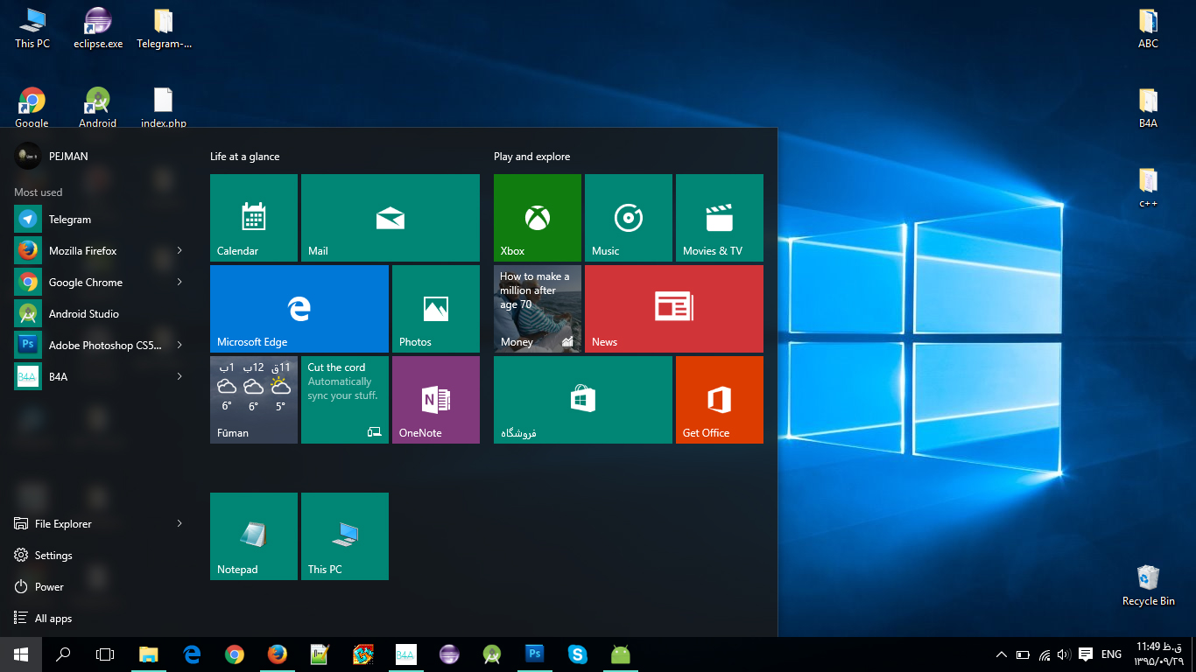The height and width of the screenshot is (672, 1196).
Task: Open Settings from the Start menu
Action: click(53, 556)
